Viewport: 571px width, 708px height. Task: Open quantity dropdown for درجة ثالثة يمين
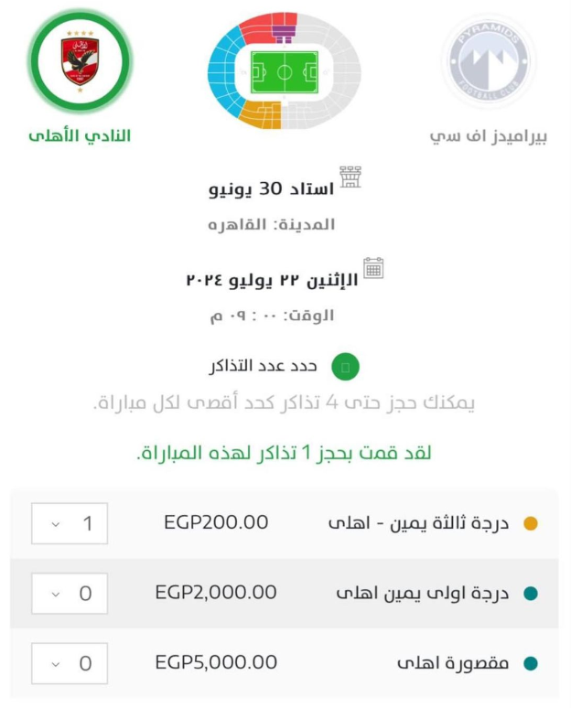coord(70,524)
